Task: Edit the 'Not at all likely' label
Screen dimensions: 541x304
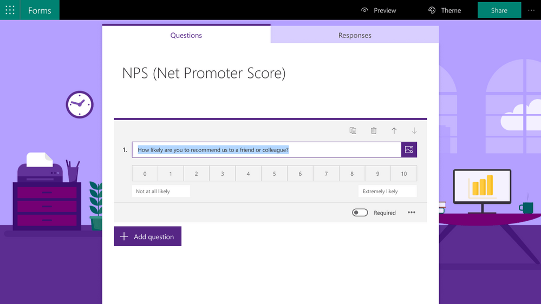Action: (x=161, y=191)
